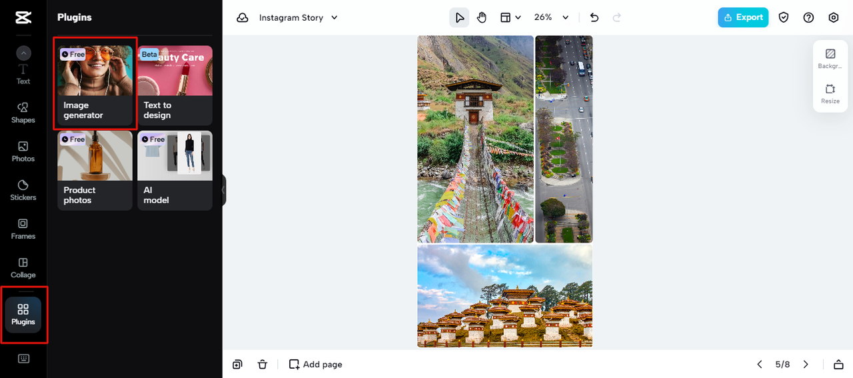This screenshot has height=378, width=853.
Task: Open the settings icon in top bar
Action: pos(834,18)
